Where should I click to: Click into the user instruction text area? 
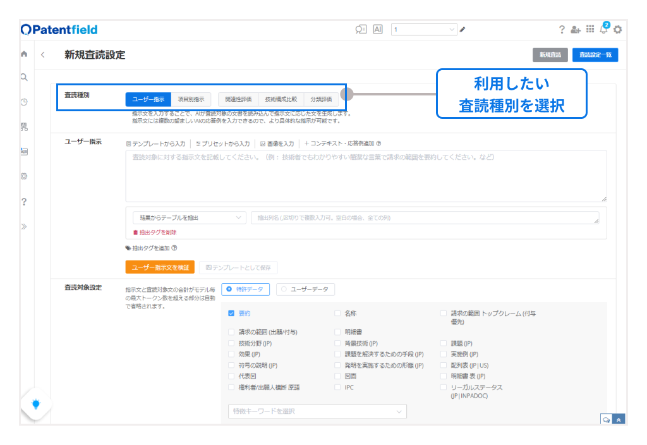(366, 176)
